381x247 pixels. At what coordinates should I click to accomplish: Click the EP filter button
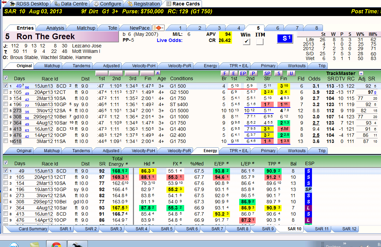coord(243,73)
